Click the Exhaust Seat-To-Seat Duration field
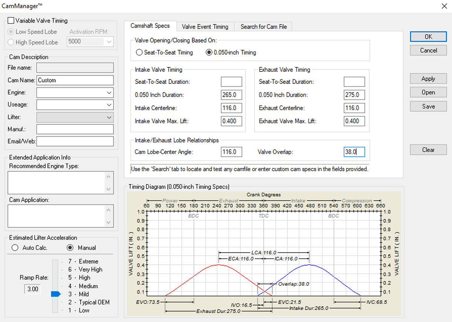 354,82
